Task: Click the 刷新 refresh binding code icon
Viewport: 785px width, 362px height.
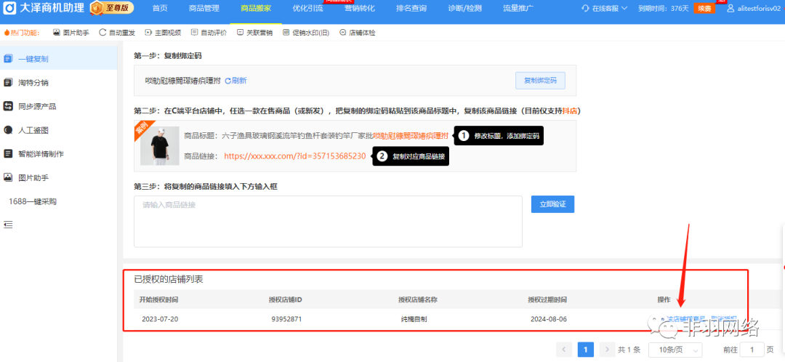Action: 235,81
